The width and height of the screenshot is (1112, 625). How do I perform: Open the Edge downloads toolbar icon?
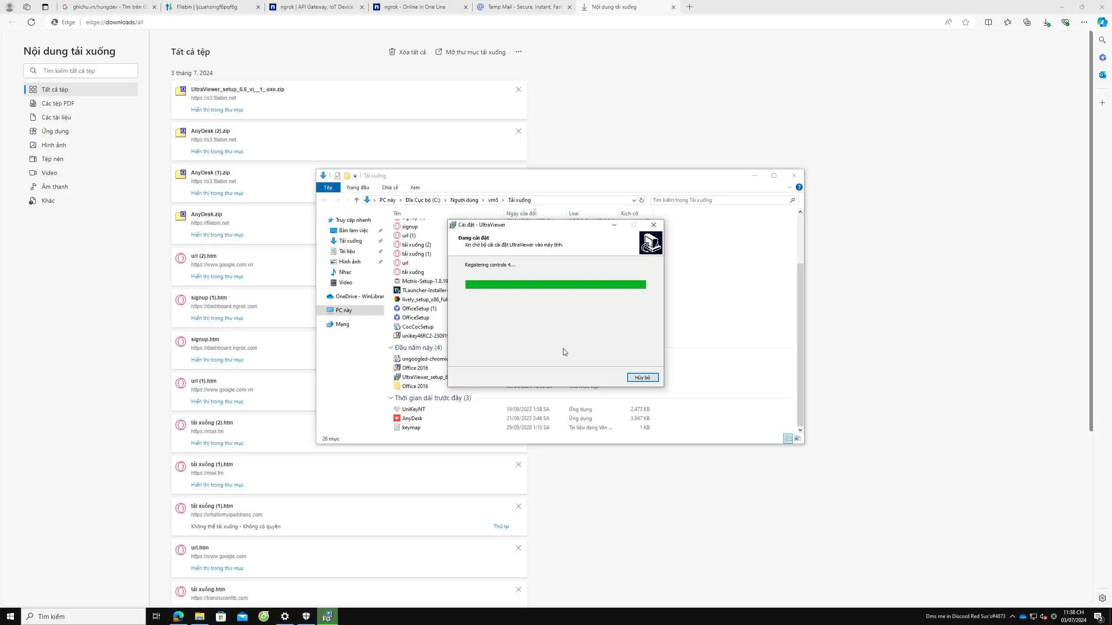[x=1046, y=22]
